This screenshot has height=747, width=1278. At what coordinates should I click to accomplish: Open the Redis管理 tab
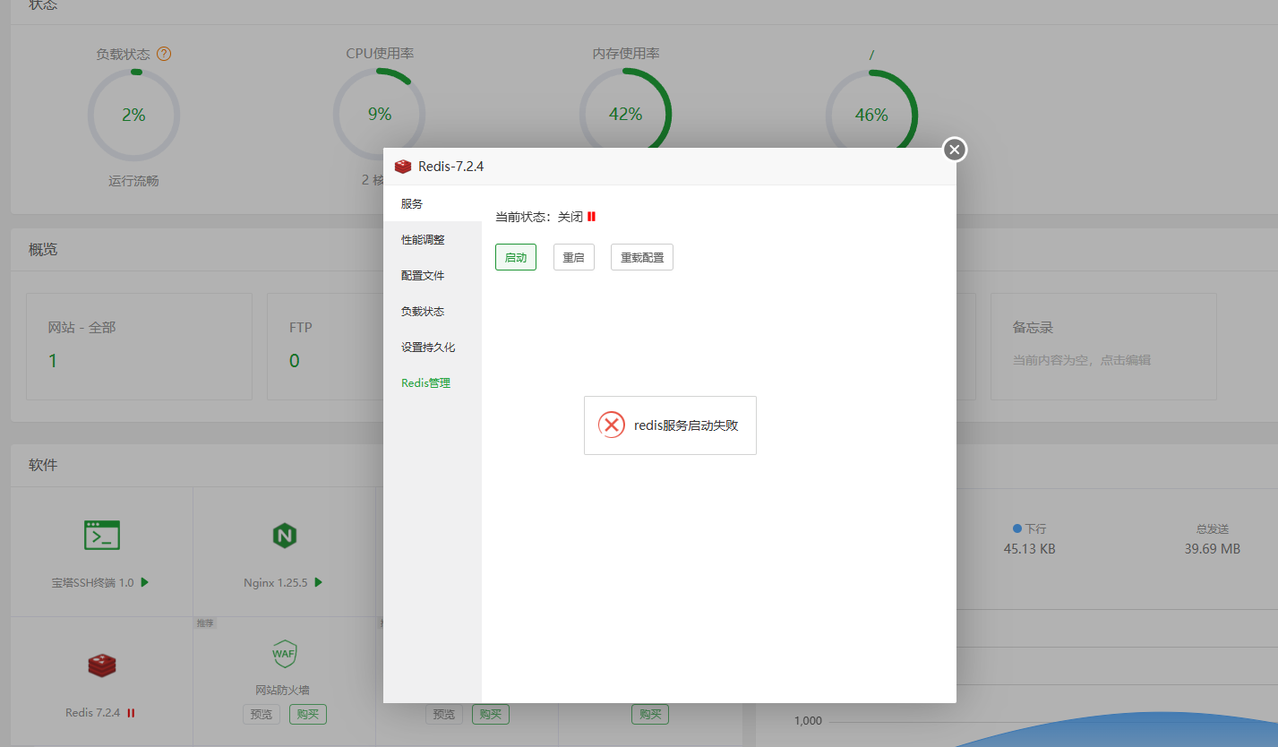pyautogui.click(x=433, y=382)
